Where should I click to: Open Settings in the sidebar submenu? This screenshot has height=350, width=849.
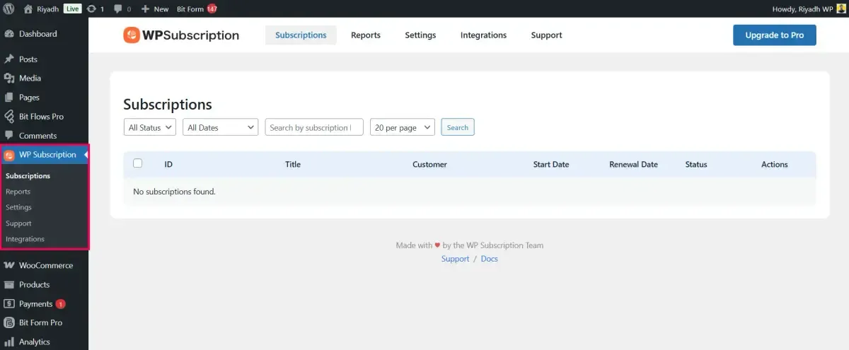click(18, 207)
